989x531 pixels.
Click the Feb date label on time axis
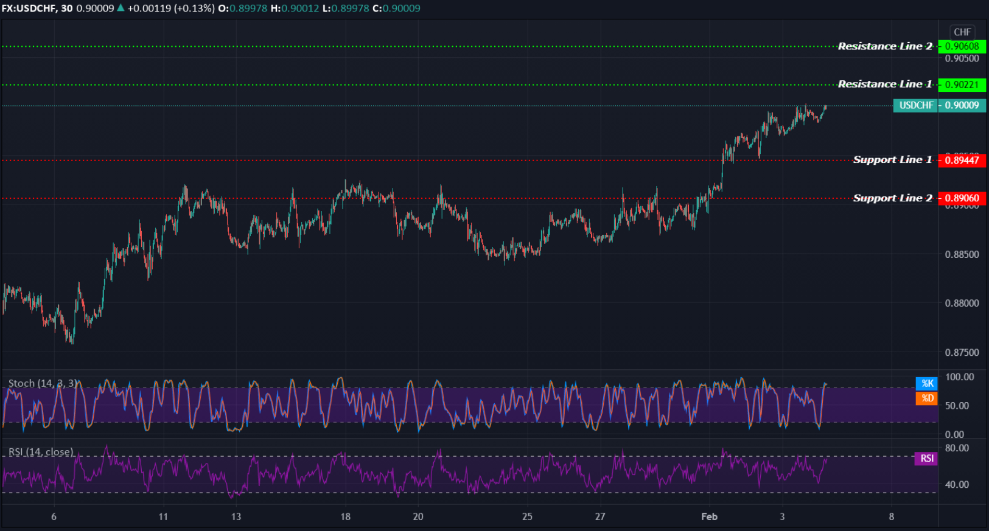click(709, 516)
